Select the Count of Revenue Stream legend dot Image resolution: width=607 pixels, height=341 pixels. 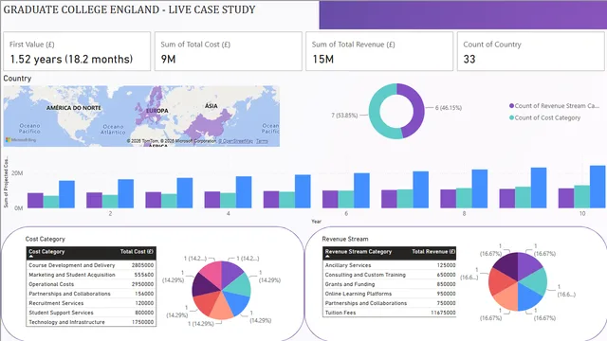pyautogui.click(x=511, y=106)
